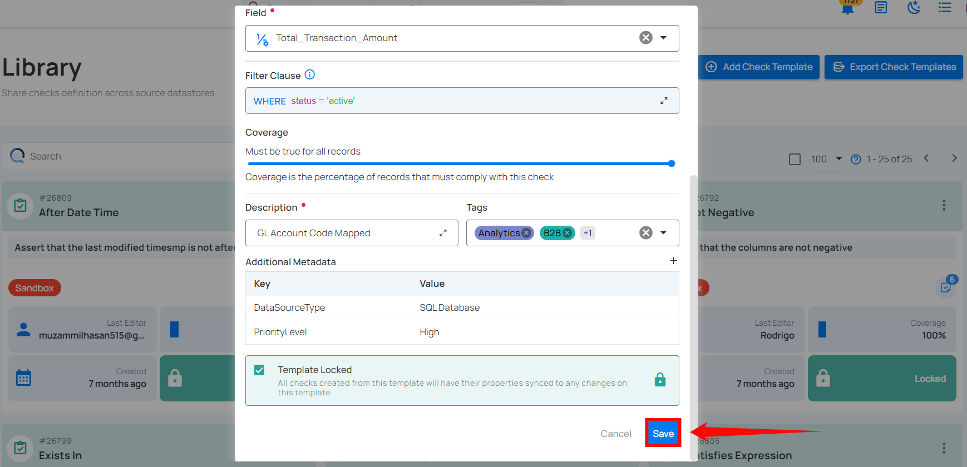
Task: Toggle the select-all checkbox near page size
Action: pyautogui.click(x=795, y=160)
